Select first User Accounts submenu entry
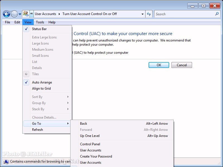The height and width of the screenshot is (167, 223). click(122, 150)
